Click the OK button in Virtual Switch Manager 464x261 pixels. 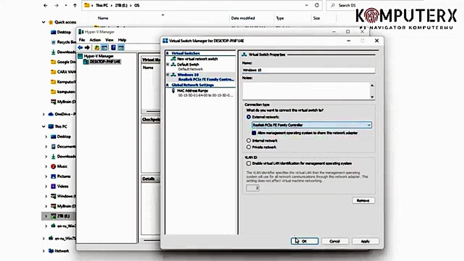[304, 241]
